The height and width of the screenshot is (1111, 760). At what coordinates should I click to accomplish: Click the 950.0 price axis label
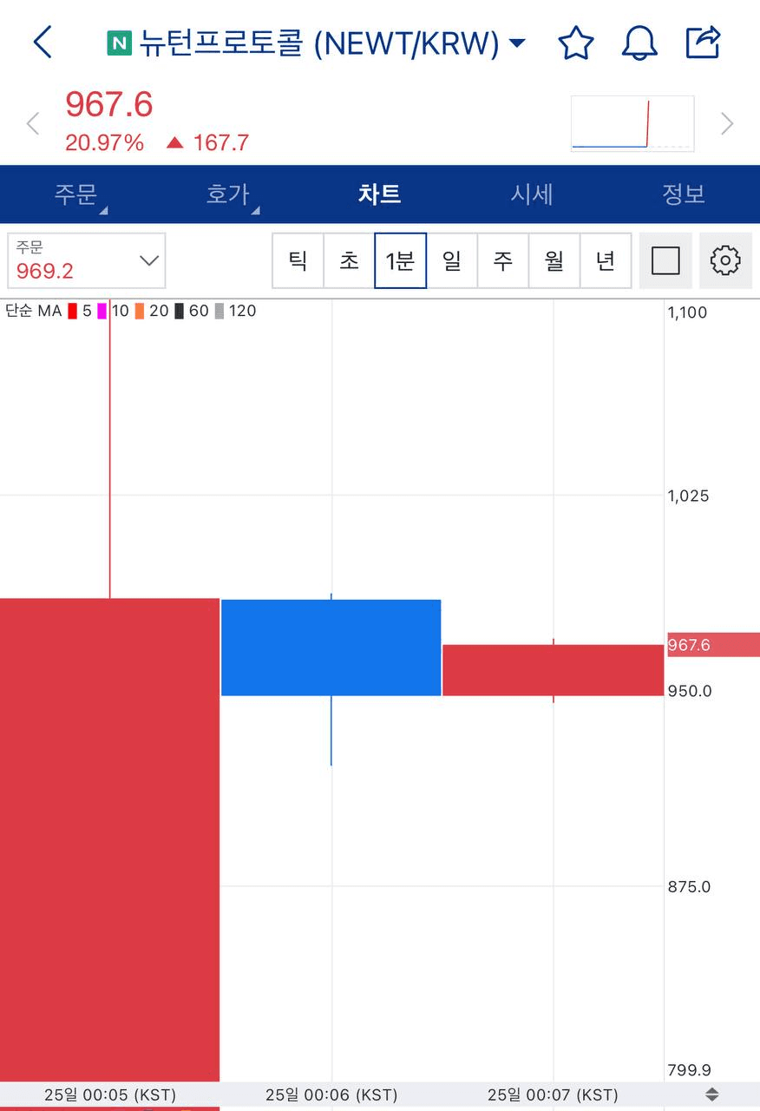tap(690, 691)
